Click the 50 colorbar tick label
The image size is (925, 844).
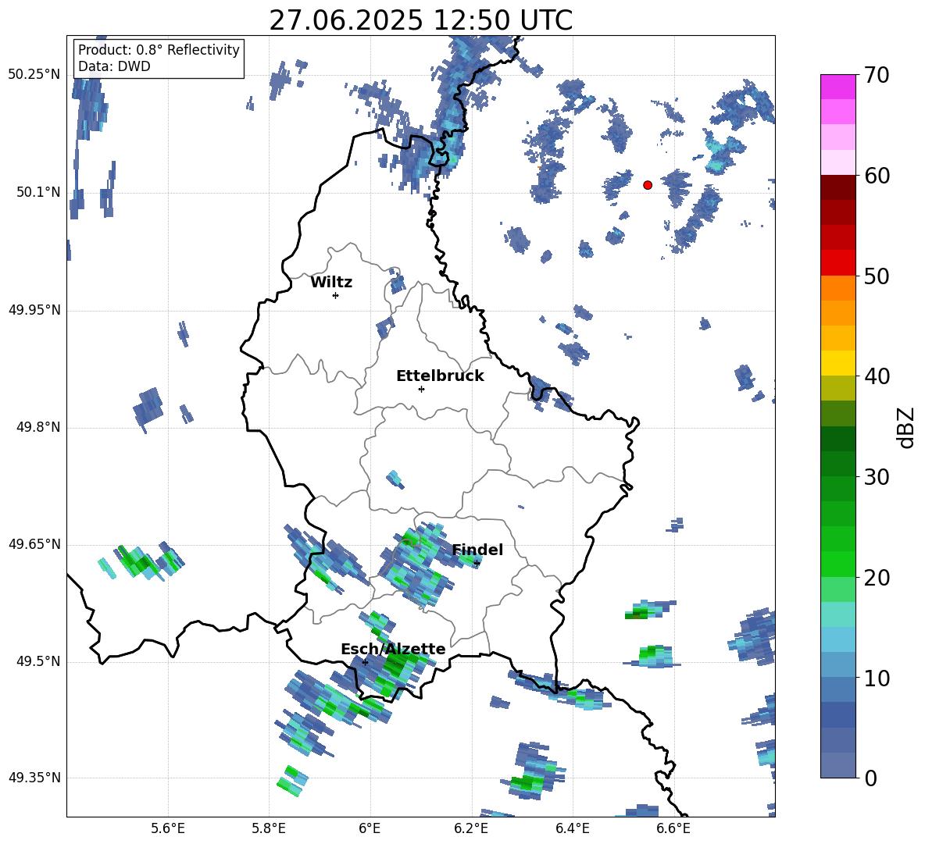[877, 276]
